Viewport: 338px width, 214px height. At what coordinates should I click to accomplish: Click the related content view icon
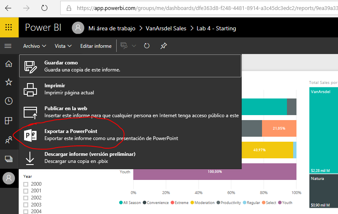[124, 46]
